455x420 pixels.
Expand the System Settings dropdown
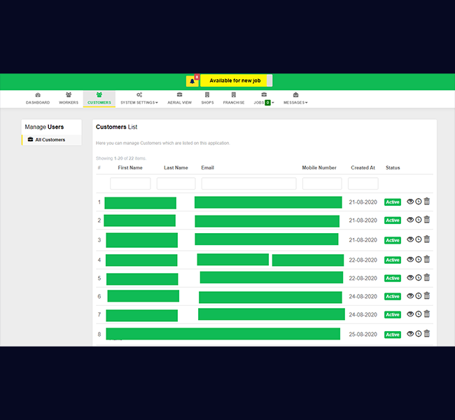(139, 99)
